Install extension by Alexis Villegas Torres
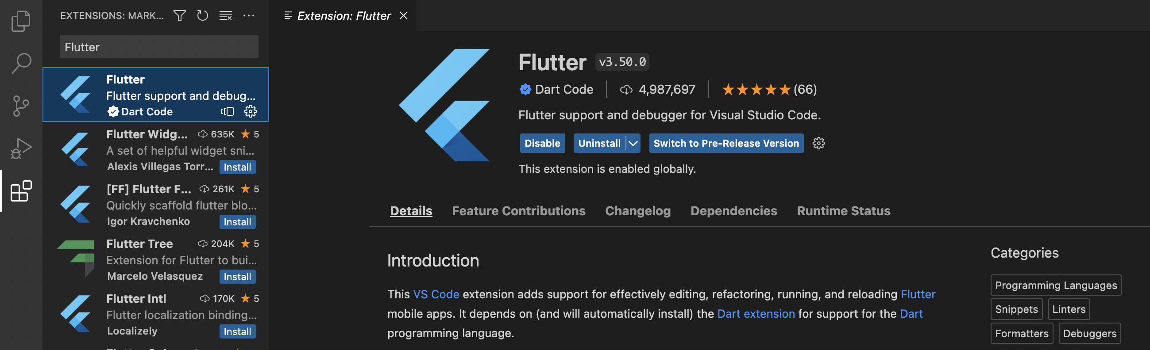The image size is (1150, 350). click(x=238, y=167)
